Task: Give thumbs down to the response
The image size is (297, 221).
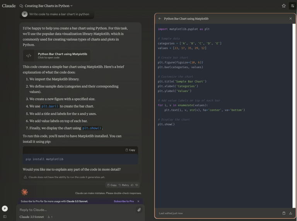Action: click(137, 185)
